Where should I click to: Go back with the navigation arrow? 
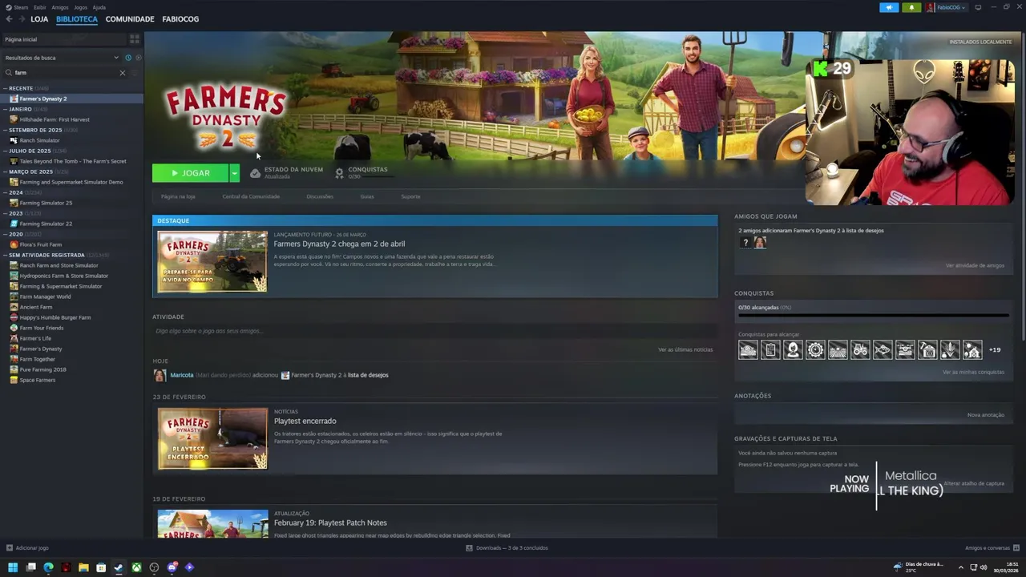tap(9, 18)
